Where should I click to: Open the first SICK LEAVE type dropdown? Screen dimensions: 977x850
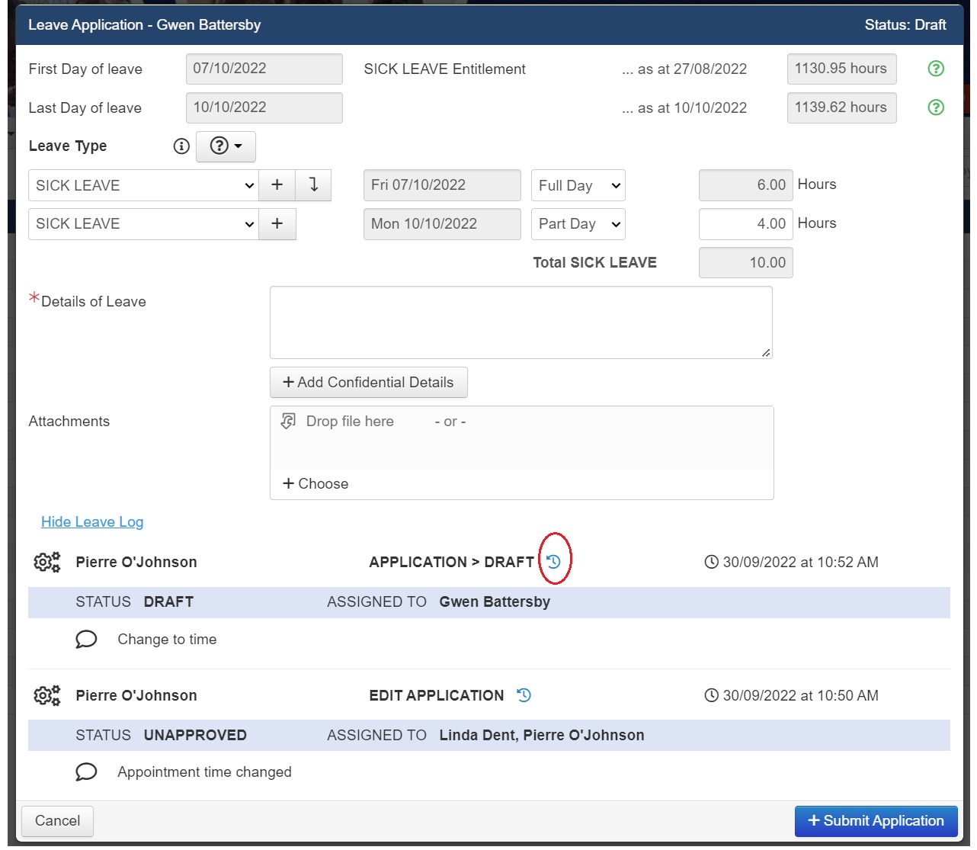click(x=144, y=185)
